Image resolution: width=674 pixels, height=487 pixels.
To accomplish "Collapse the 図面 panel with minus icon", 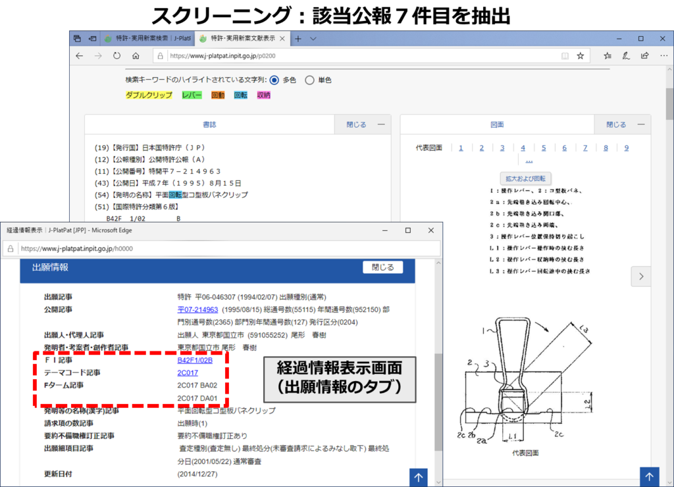I will click(640, 124).
